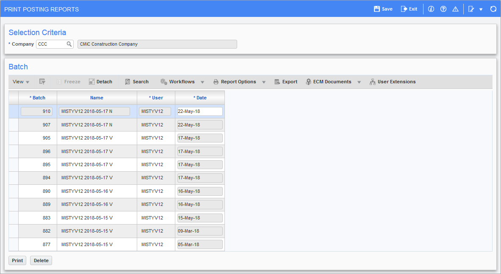Viewport: 501px width, 274px height.
Task: Click the date field of batch 894
Action: click(x=200, y=178)
